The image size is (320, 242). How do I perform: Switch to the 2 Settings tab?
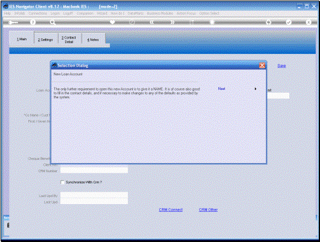tap(46, 40)
